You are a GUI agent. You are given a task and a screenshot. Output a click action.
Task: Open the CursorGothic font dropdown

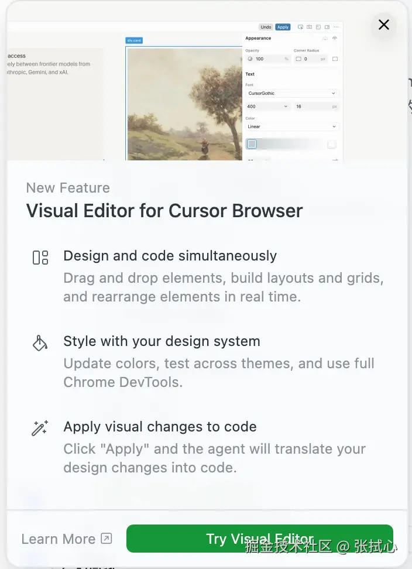coord(291,93)
